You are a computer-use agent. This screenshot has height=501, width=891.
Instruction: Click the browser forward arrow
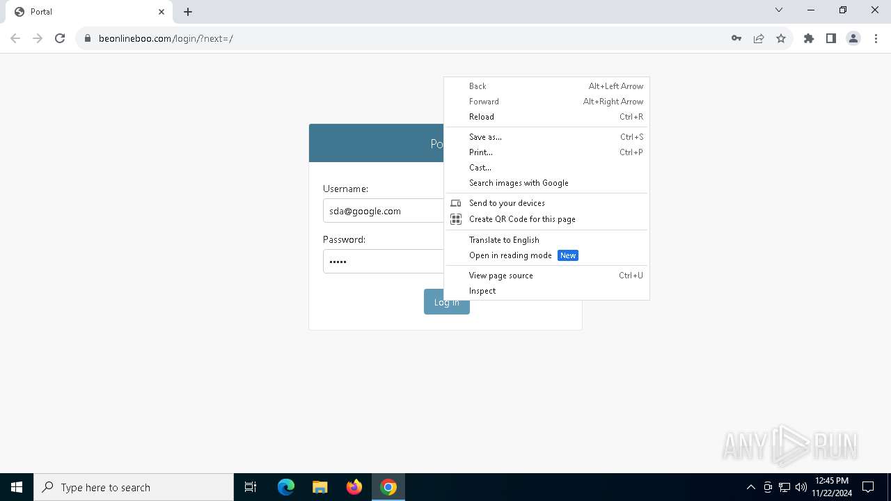[38, 38]
